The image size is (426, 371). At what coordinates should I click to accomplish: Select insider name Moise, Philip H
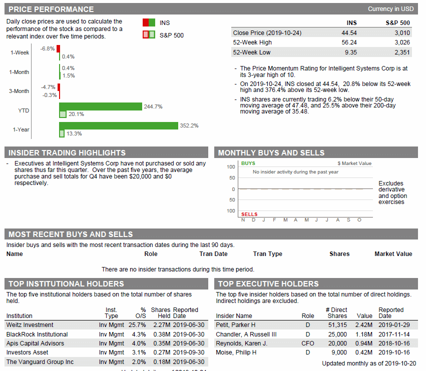pyautogui.click(x=236, y=352)
